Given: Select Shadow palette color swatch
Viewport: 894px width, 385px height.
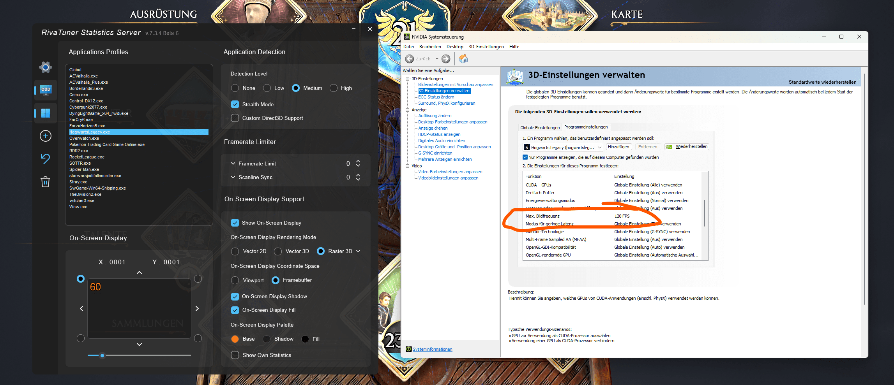Looking at the screenshot, I should [x=267, y=339].
